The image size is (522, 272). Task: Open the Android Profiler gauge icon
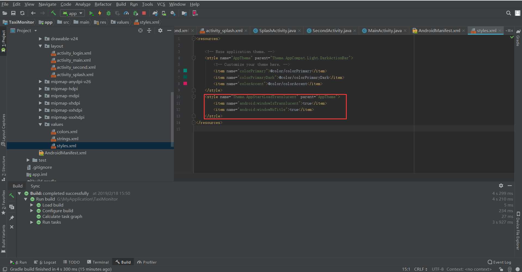pyautogui.click(x=126, y=13)
